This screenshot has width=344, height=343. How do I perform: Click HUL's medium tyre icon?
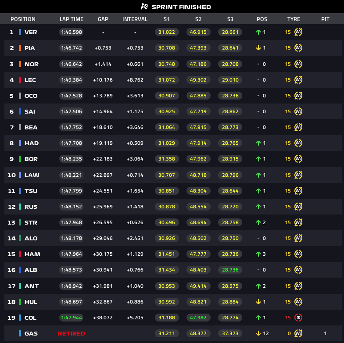click(298, 302)
